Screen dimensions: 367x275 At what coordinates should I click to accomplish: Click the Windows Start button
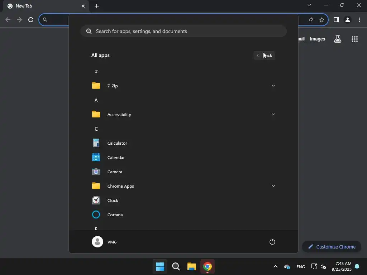pyautogui.click(x=160, y=266)
